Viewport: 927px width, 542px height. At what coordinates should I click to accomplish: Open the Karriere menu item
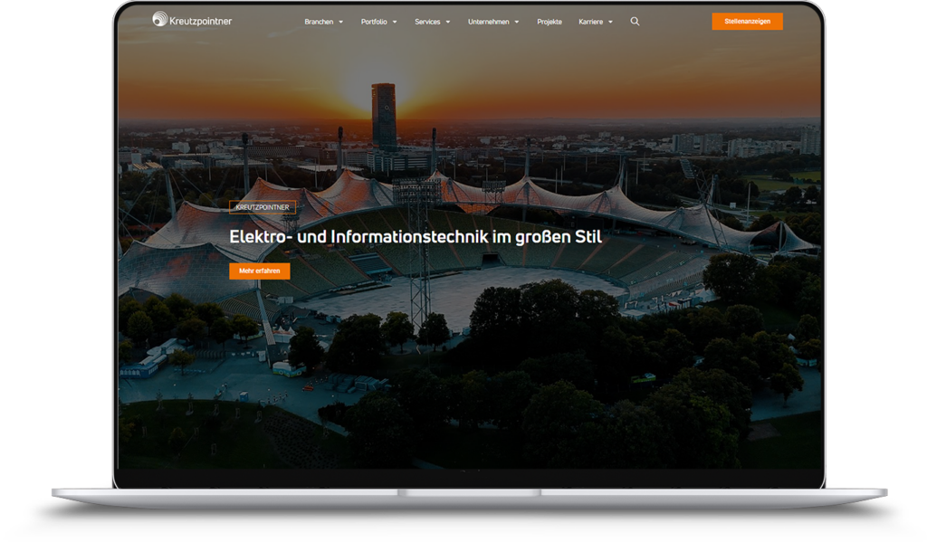(591, 22)
